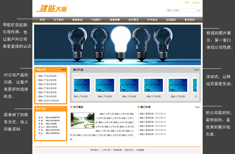Image resolution: width=235 pixels, height=154 pixels.
Task: Click the 关于我们 section heading
Action: coord(78,107)
